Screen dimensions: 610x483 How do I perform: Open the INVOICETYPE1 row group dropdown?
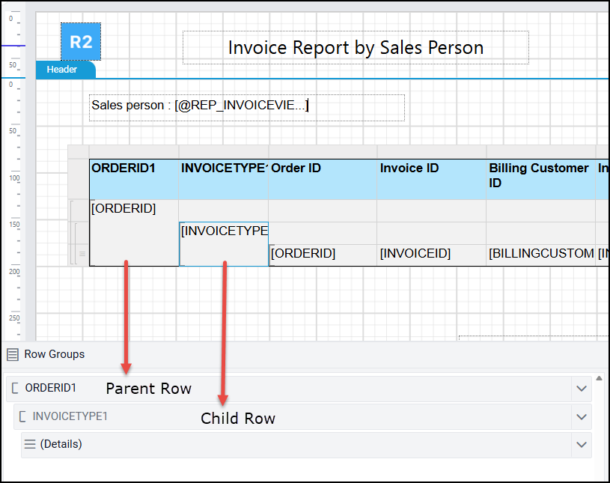coord(582,416)
